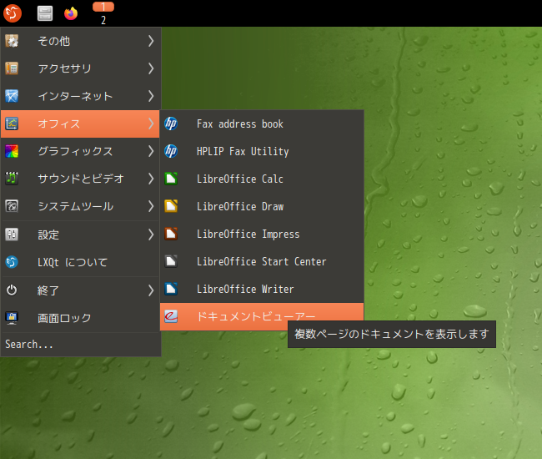This screenshot has height=459, width=542.
Task: Click the LXQt について logo icon
Action: tap(12, 262)
